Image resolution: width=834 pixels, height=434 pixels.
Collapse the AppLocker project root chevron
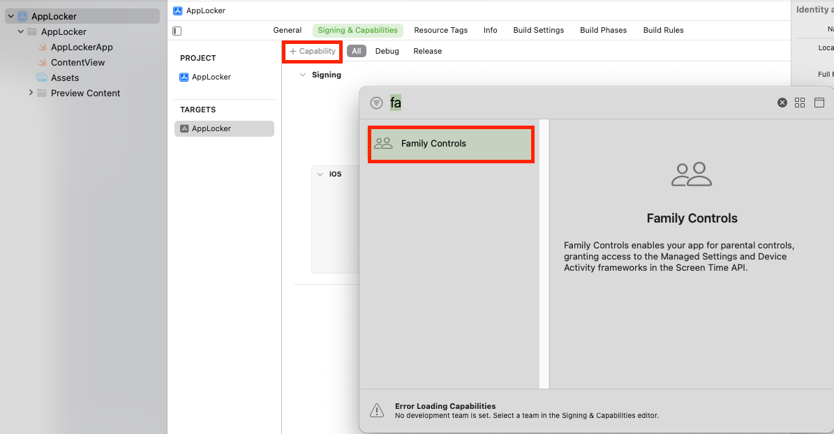[10, 17]
